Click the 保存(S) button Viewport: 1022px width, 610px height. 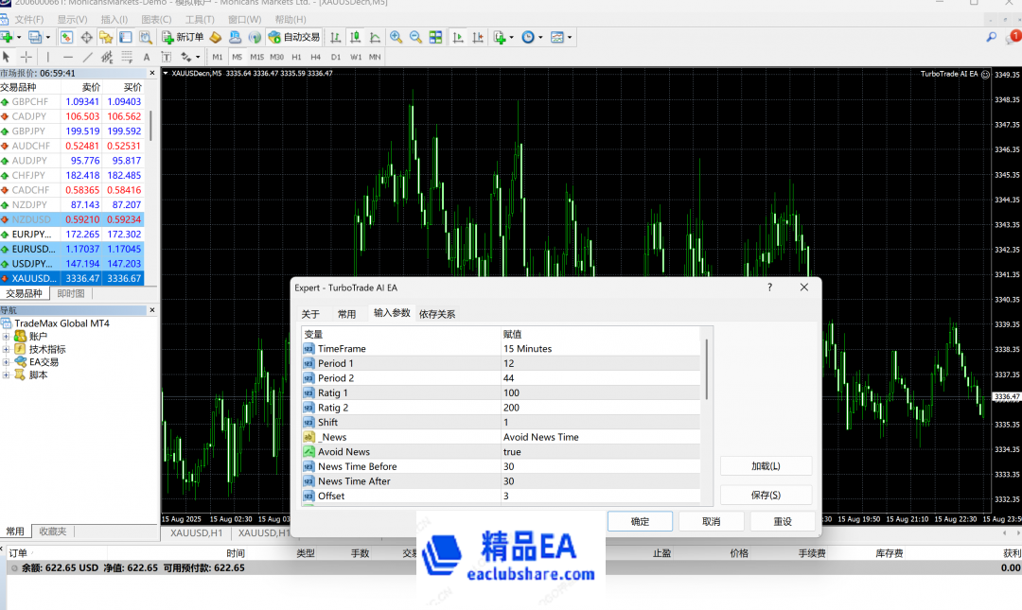pos(766,495)
